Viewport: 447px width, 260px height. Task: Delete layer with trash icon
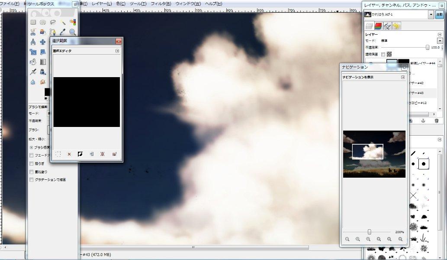click(x=437, y=121)
